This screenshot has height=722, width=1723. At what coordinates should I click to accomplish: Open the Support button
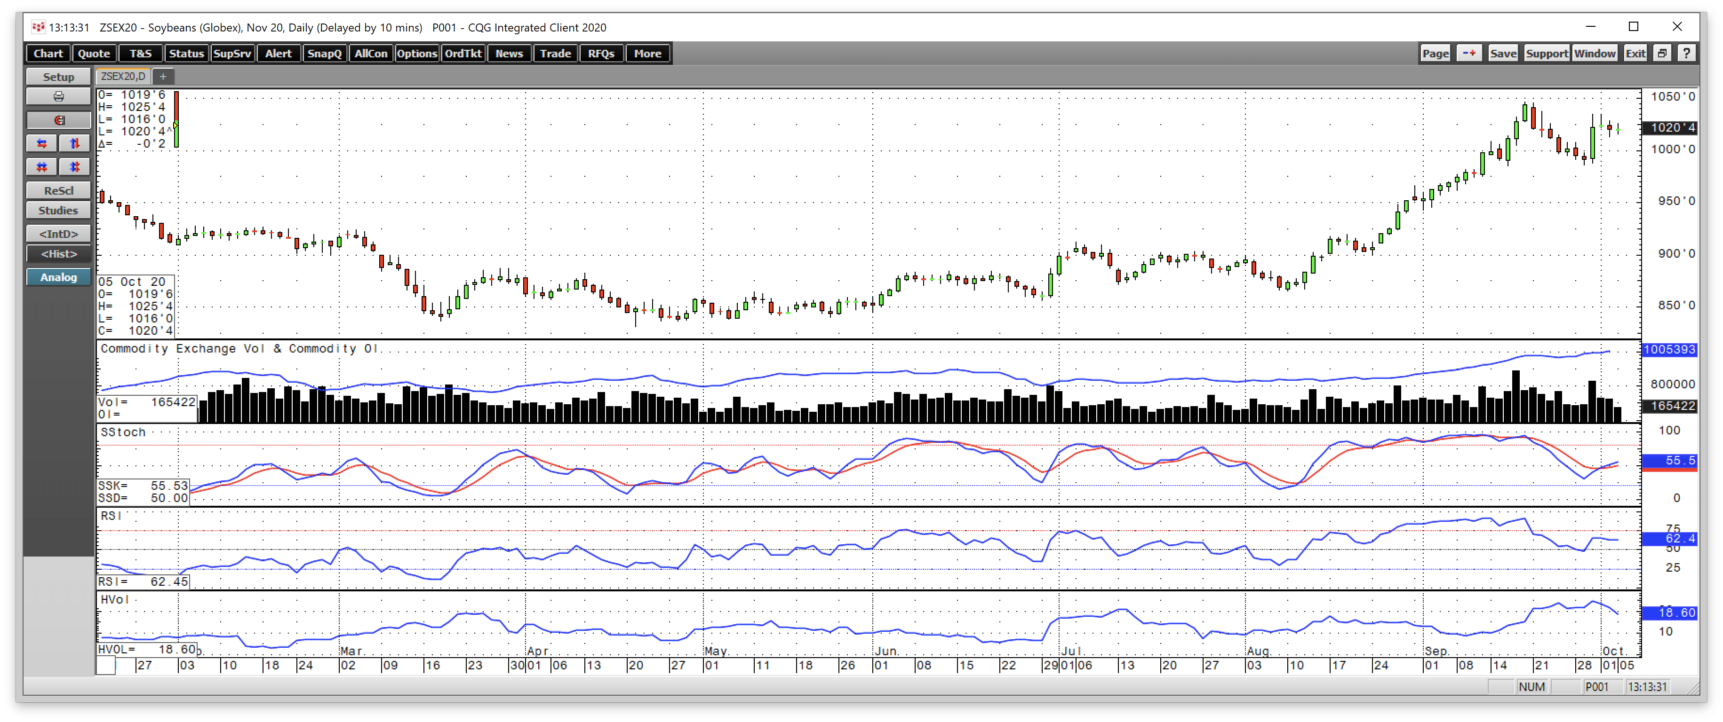(x=1547, y=54)
